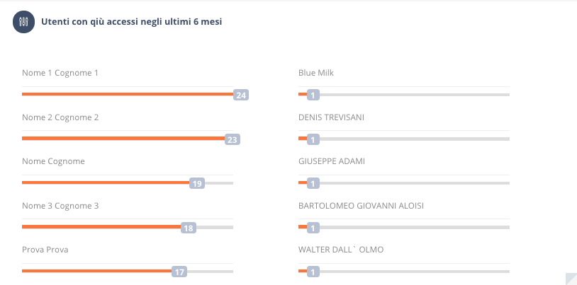Click the 24 badge for Nome 1 Cognome 1
This screenshot has width=577, height=285.
tap(241, 95)
